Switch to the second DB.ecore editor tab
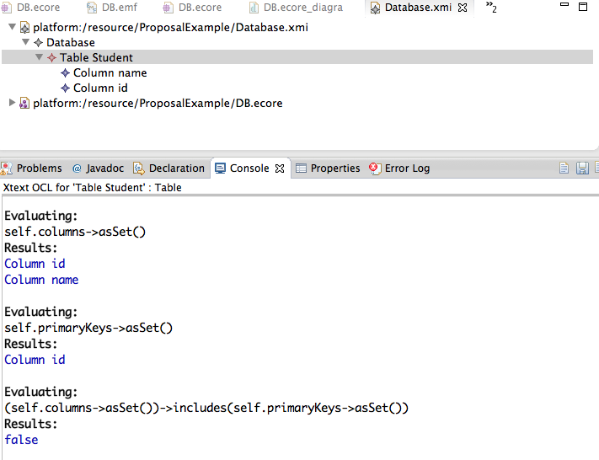Screen dimensions: 599x460 (x=193, y=8)
